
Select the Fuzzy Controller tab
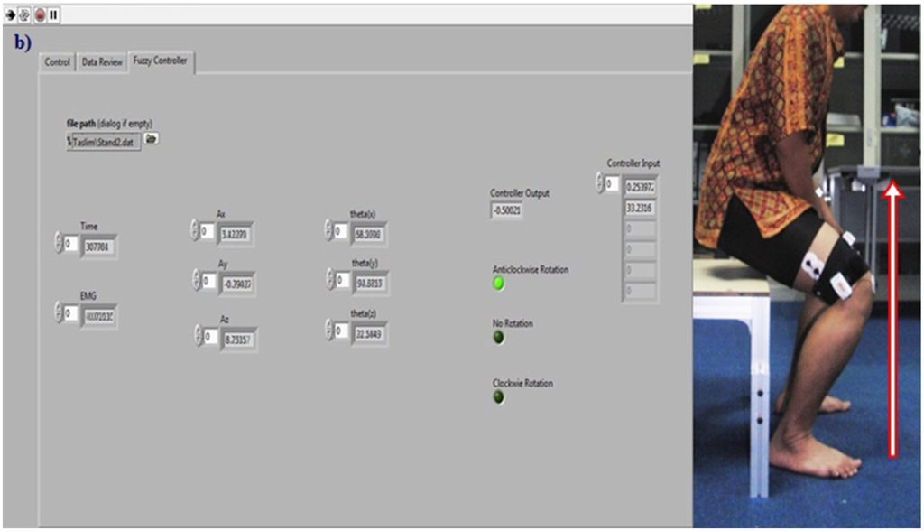coord(161,61)
